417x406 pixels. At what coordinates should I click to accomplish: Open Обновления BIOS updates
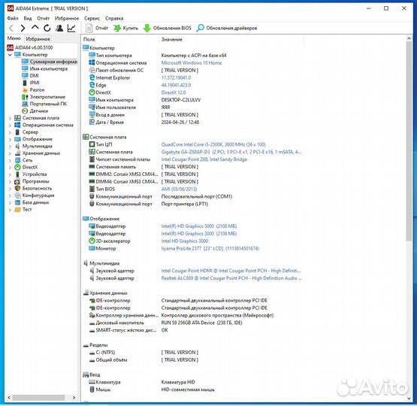point(168,28)
